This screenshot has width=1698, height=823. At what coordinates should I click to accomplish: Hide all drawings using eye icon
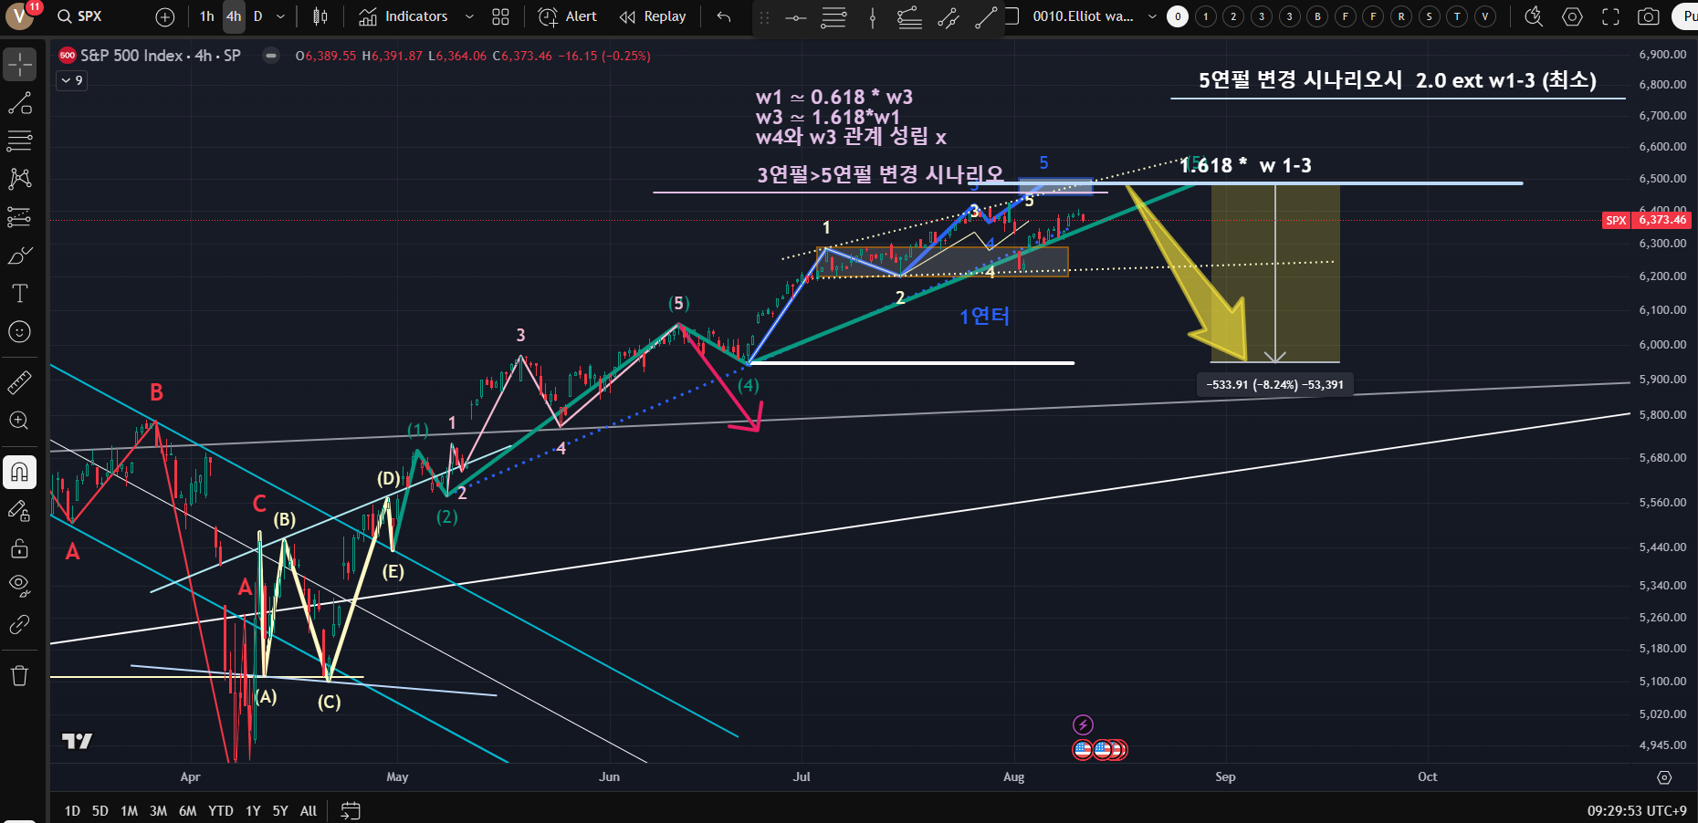(19, 585)
